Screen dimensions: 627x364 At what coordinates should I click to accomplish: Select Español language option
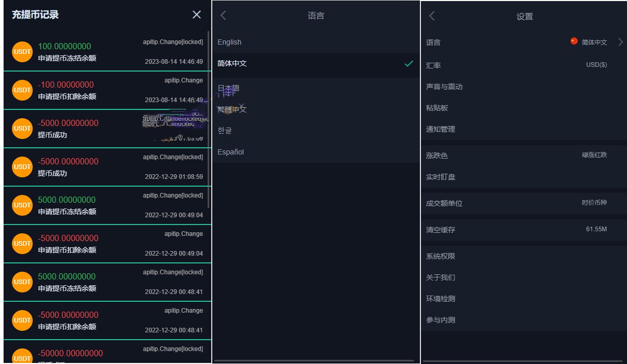(230, 152)
